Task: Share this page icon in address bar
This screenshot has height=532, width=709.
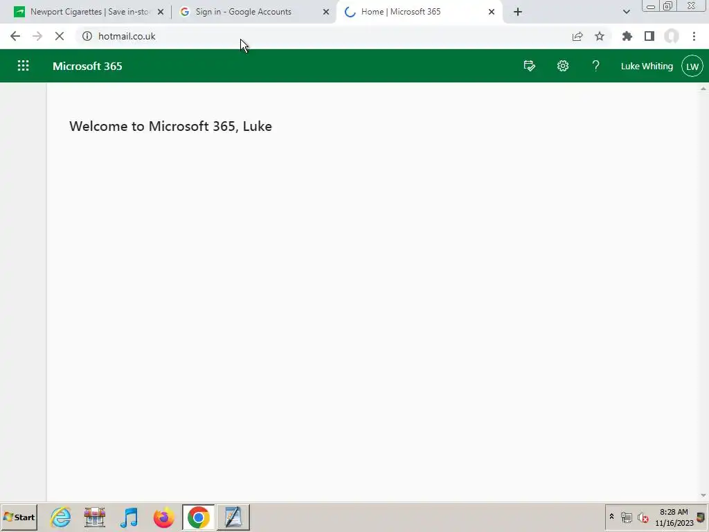Action: click(x=577, y=36)
